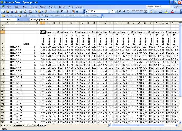The height and width of the screenshot is (131, 182).
Task: Select the Format Painter brush
Action: click(45, 11)
